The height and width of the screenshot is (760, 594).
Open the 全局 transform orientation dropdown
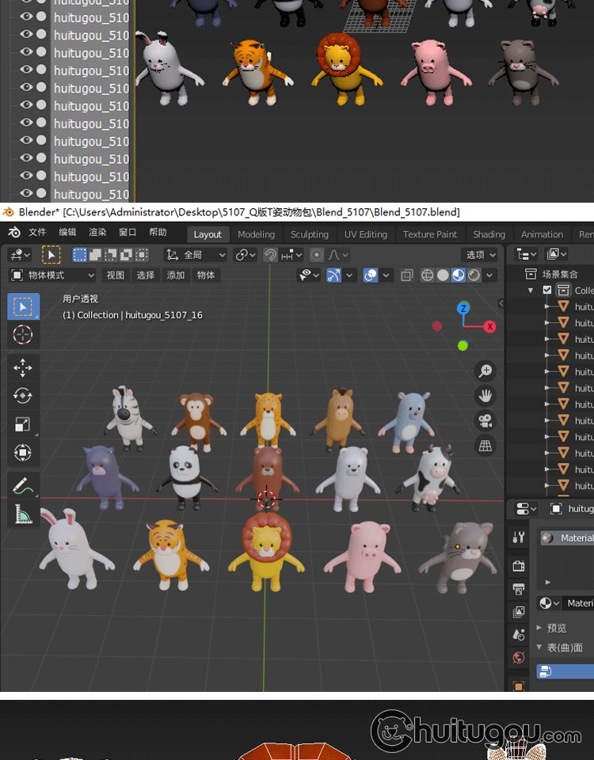pyautogui.click(x=196, y=255)
